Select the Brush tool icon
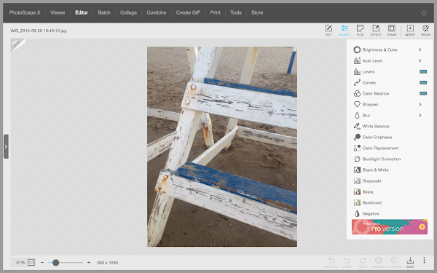Image resolution: width=437 pixels, height=273 pixels. click(x=426, y=30)
